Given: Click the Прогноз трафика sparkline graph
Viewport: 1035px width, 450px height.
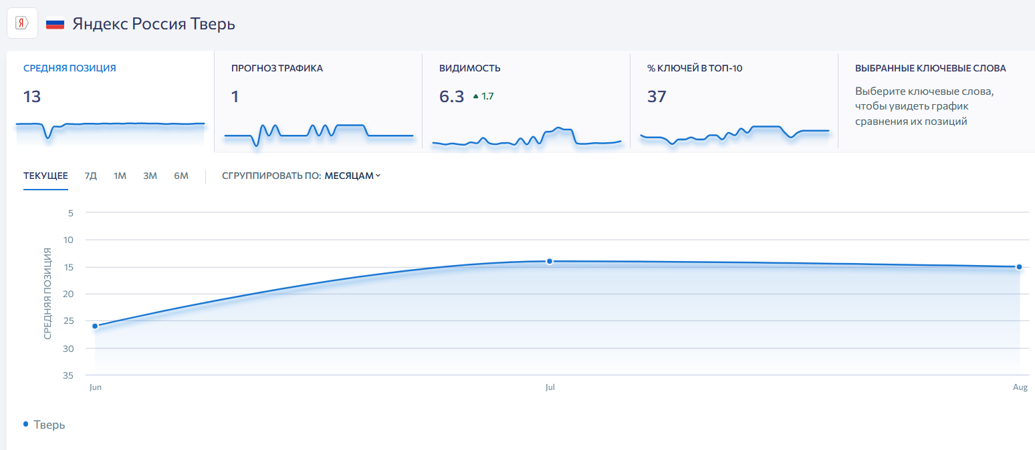Looking at the screenshot, I should pos(318,134).
